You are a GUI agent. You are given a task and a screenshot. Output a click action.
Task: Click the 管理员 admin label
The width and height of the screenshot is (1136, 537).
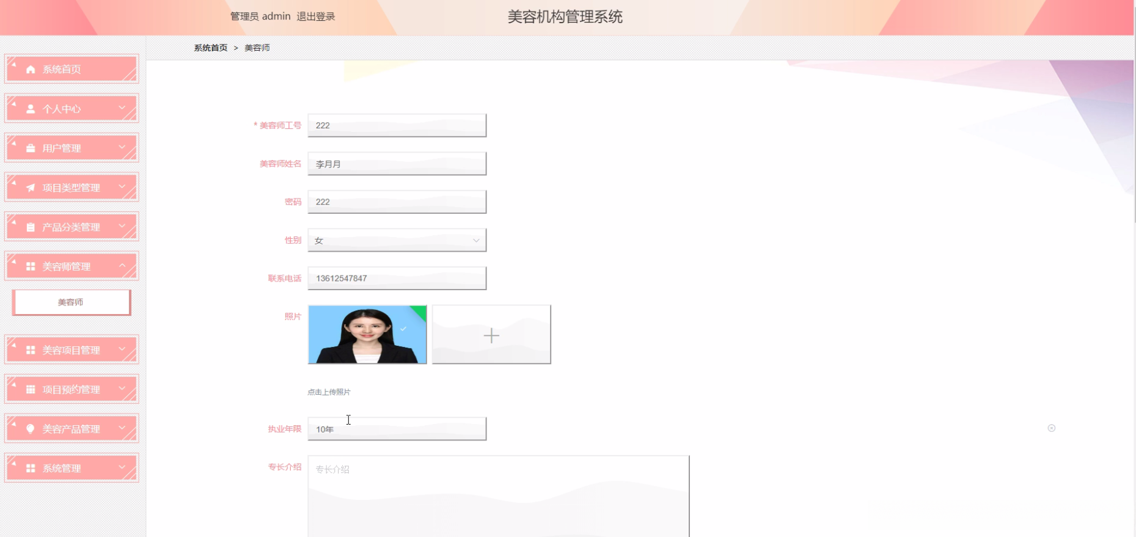coord(260,16)
